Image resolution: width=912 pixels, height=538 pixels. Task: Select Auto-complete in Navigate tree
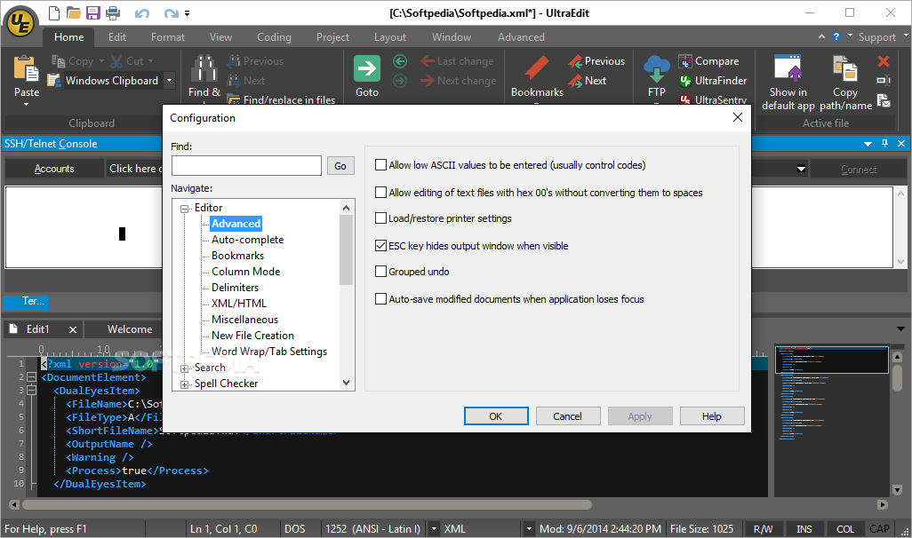click(248, 240)
